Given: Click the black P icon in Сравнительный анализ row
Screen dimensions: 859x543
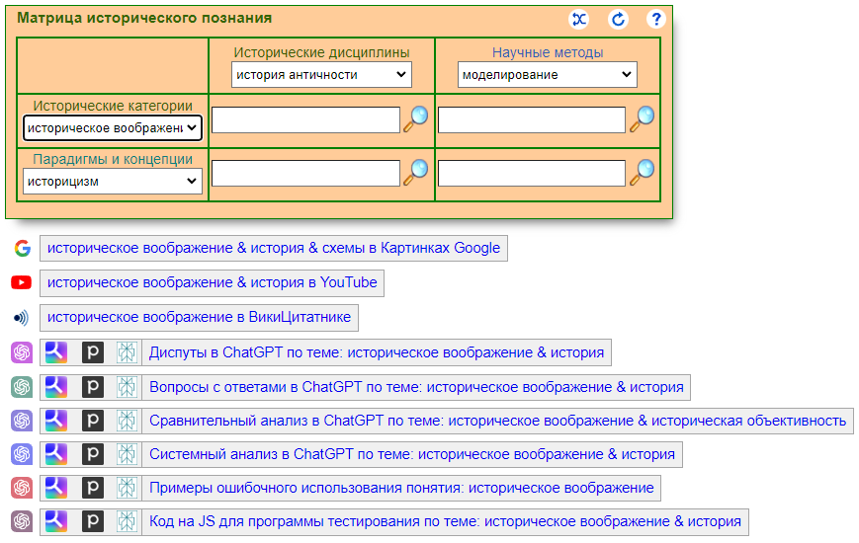Looking at the screenshot, I should click(93, 421).
